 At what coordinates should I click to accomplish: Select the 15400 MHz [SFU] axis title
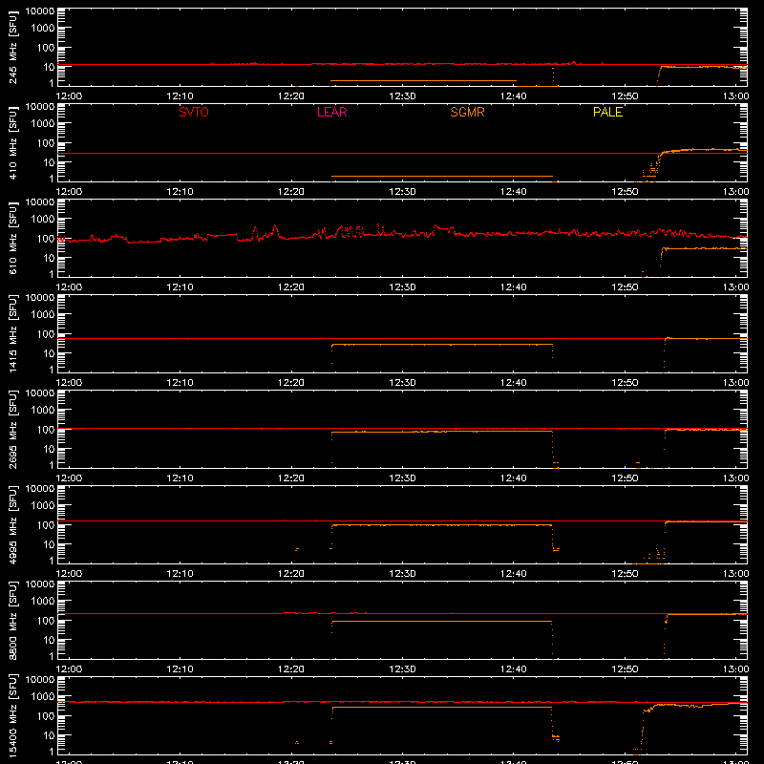pyautogui.click(x=13, y=715)
